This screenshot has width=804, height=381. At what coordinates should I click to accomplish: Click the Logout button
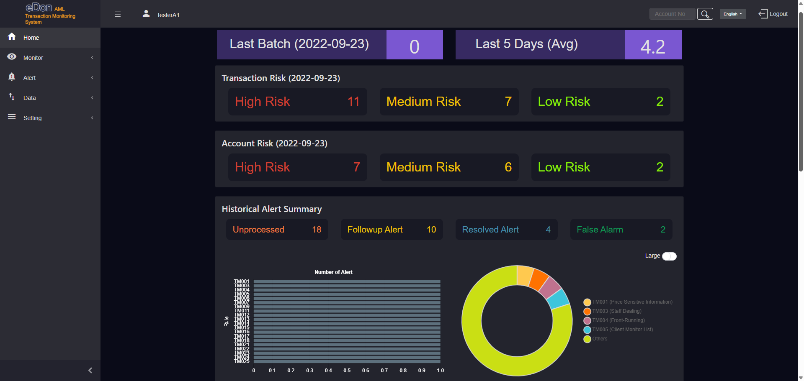point(773,14)
